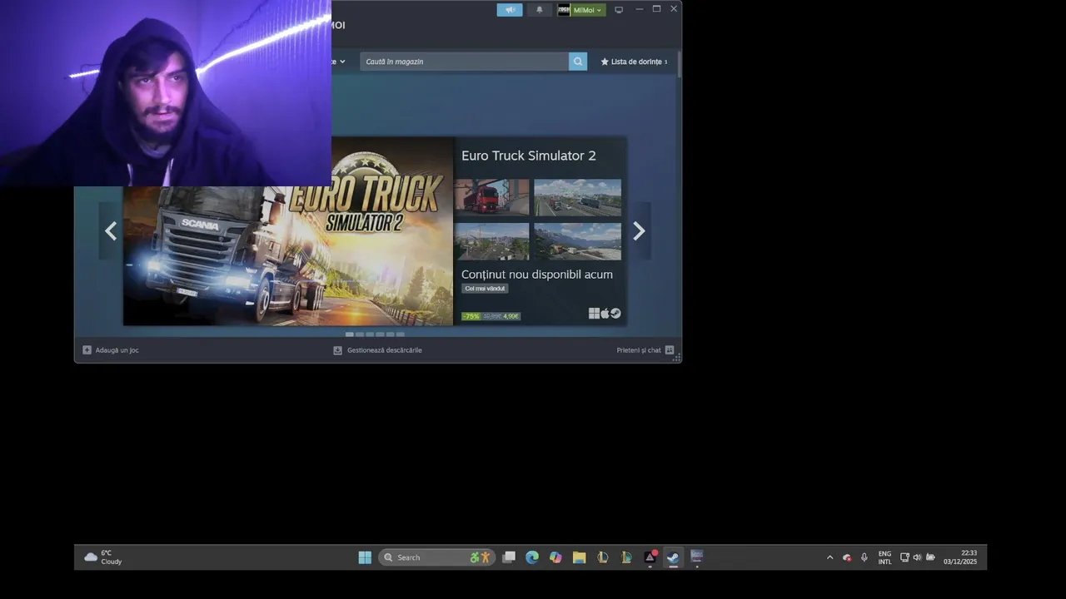The height and width of the screenshot is (599, 1066).
Task: Select first carousel page indicator
Action: 350,334
